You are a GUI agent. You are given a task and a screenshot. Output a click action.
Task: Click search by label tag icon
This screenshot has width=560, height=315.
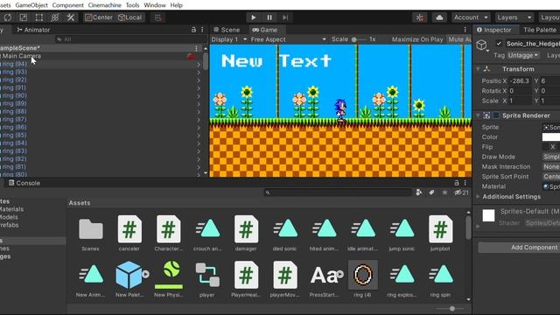(431, 192)
